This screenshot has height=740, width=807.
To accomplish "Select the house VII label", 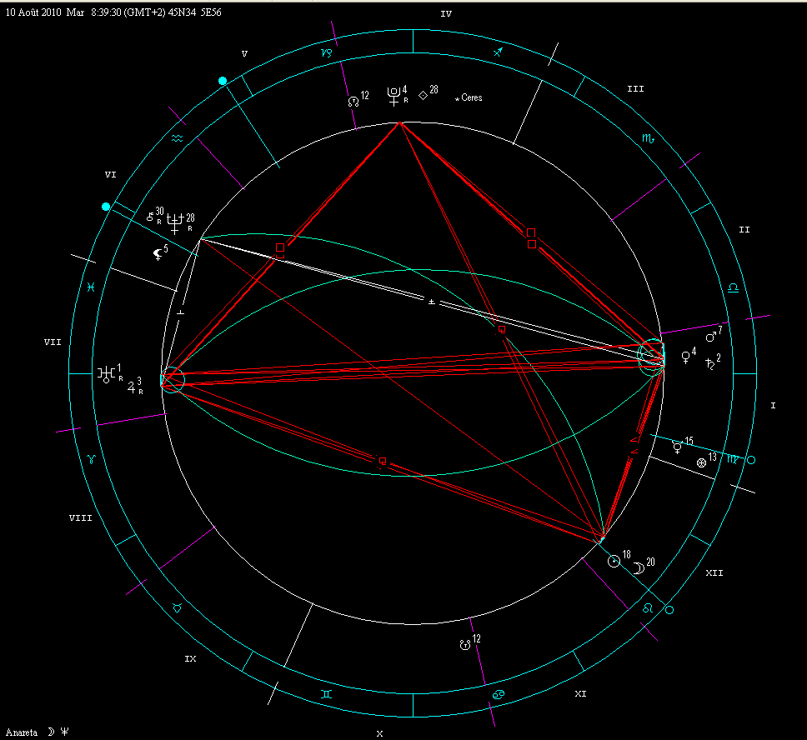I will (54, 342).
